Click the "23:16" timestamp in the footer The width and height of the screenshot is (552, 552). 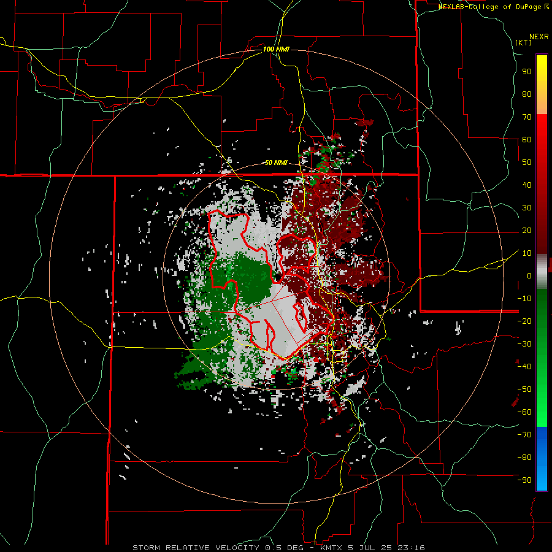[x=412, y=548]
